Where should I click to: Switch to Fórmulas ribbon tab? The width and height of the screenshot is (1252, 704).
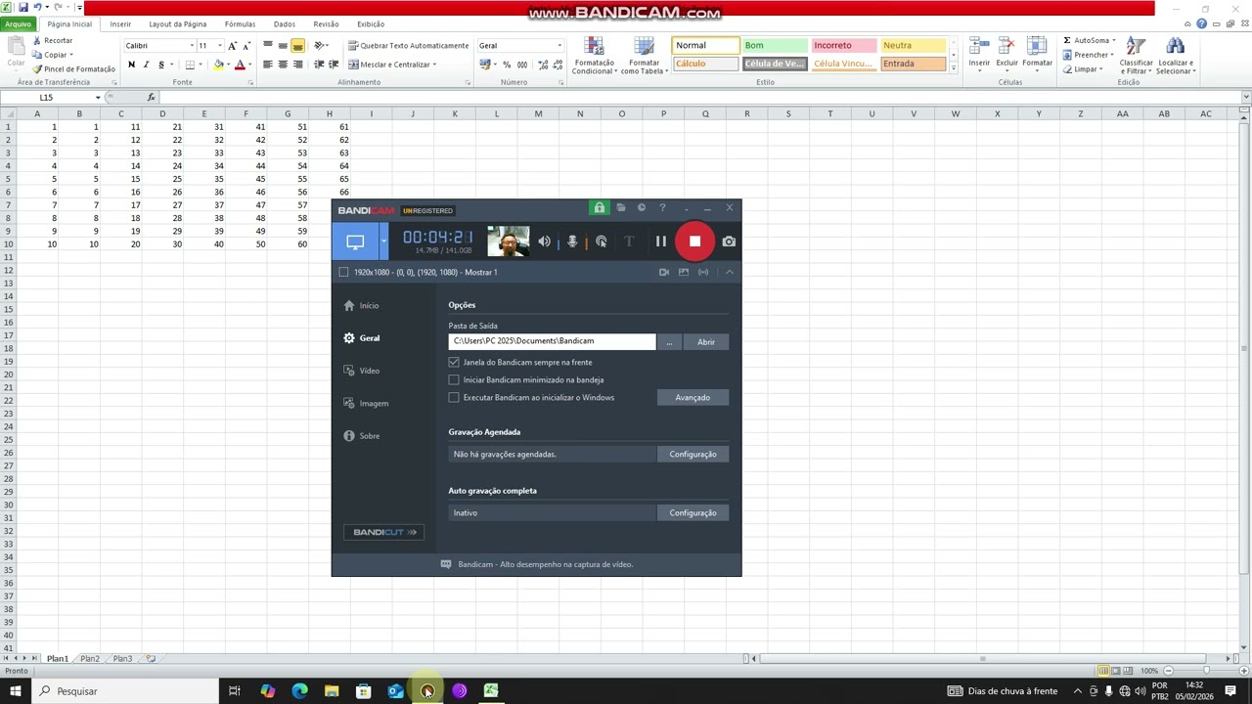(240, 23)
